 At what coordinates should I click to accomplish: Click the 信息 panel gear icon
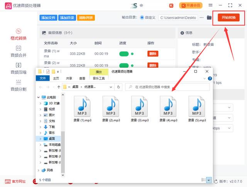tap(182, 33)
